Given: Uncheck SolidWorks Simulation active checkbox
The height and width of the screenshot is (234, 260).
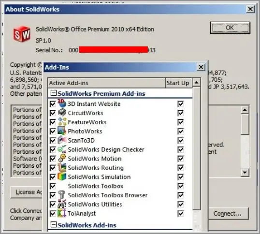Looking at the screenshot, I should [53, 177].
